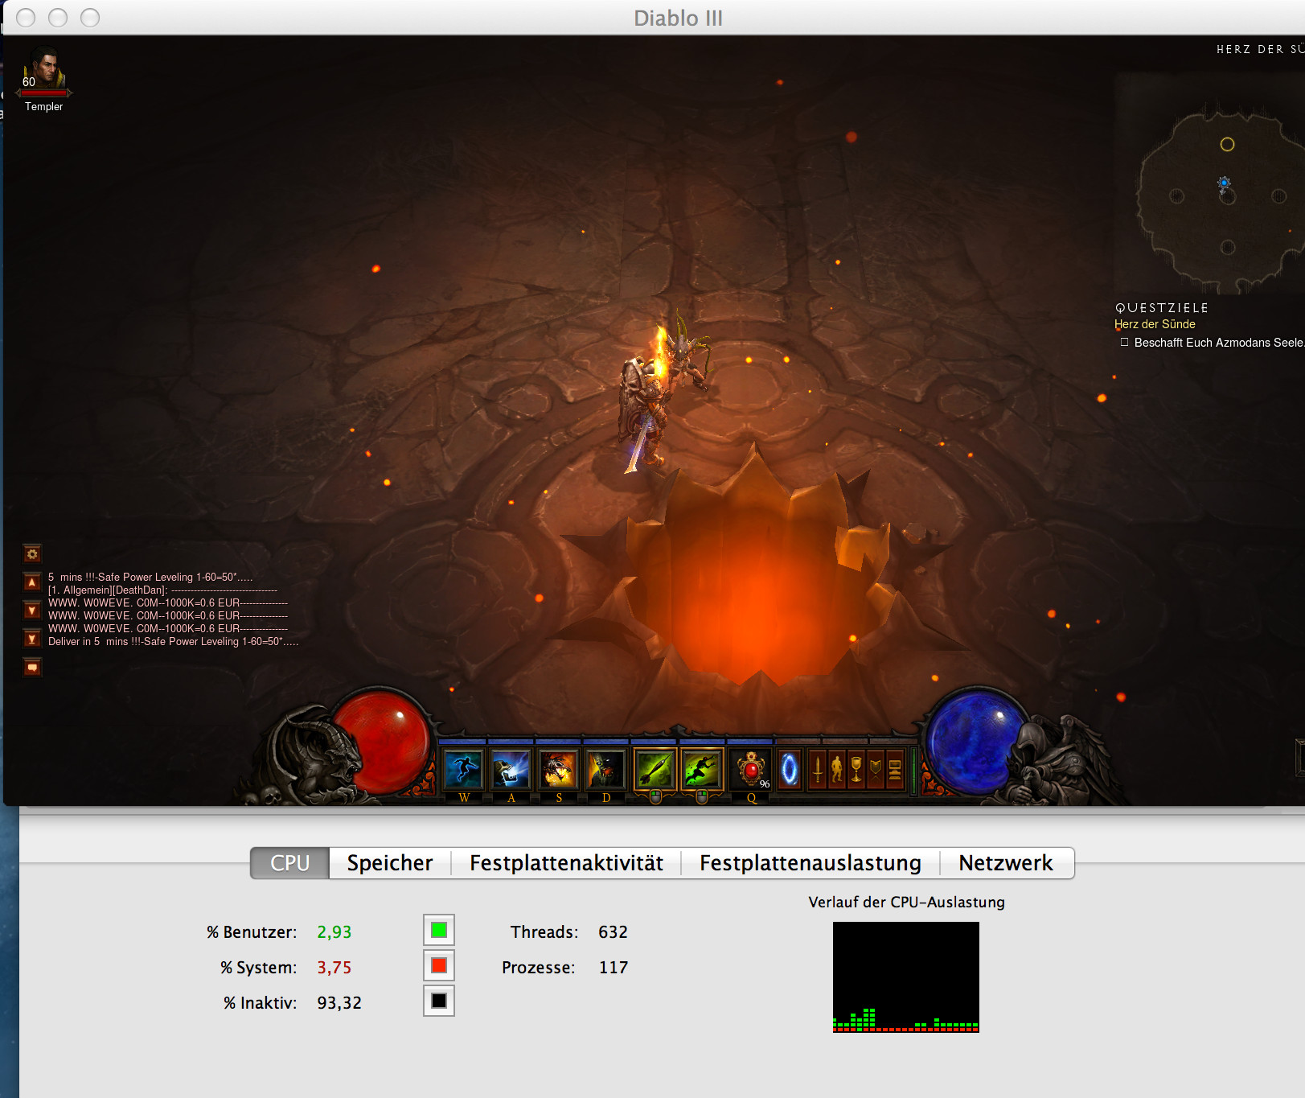Open the Festplattenaktivität tab
The height and width of the screenshot is (1098, 1305).
pos(566,863)
